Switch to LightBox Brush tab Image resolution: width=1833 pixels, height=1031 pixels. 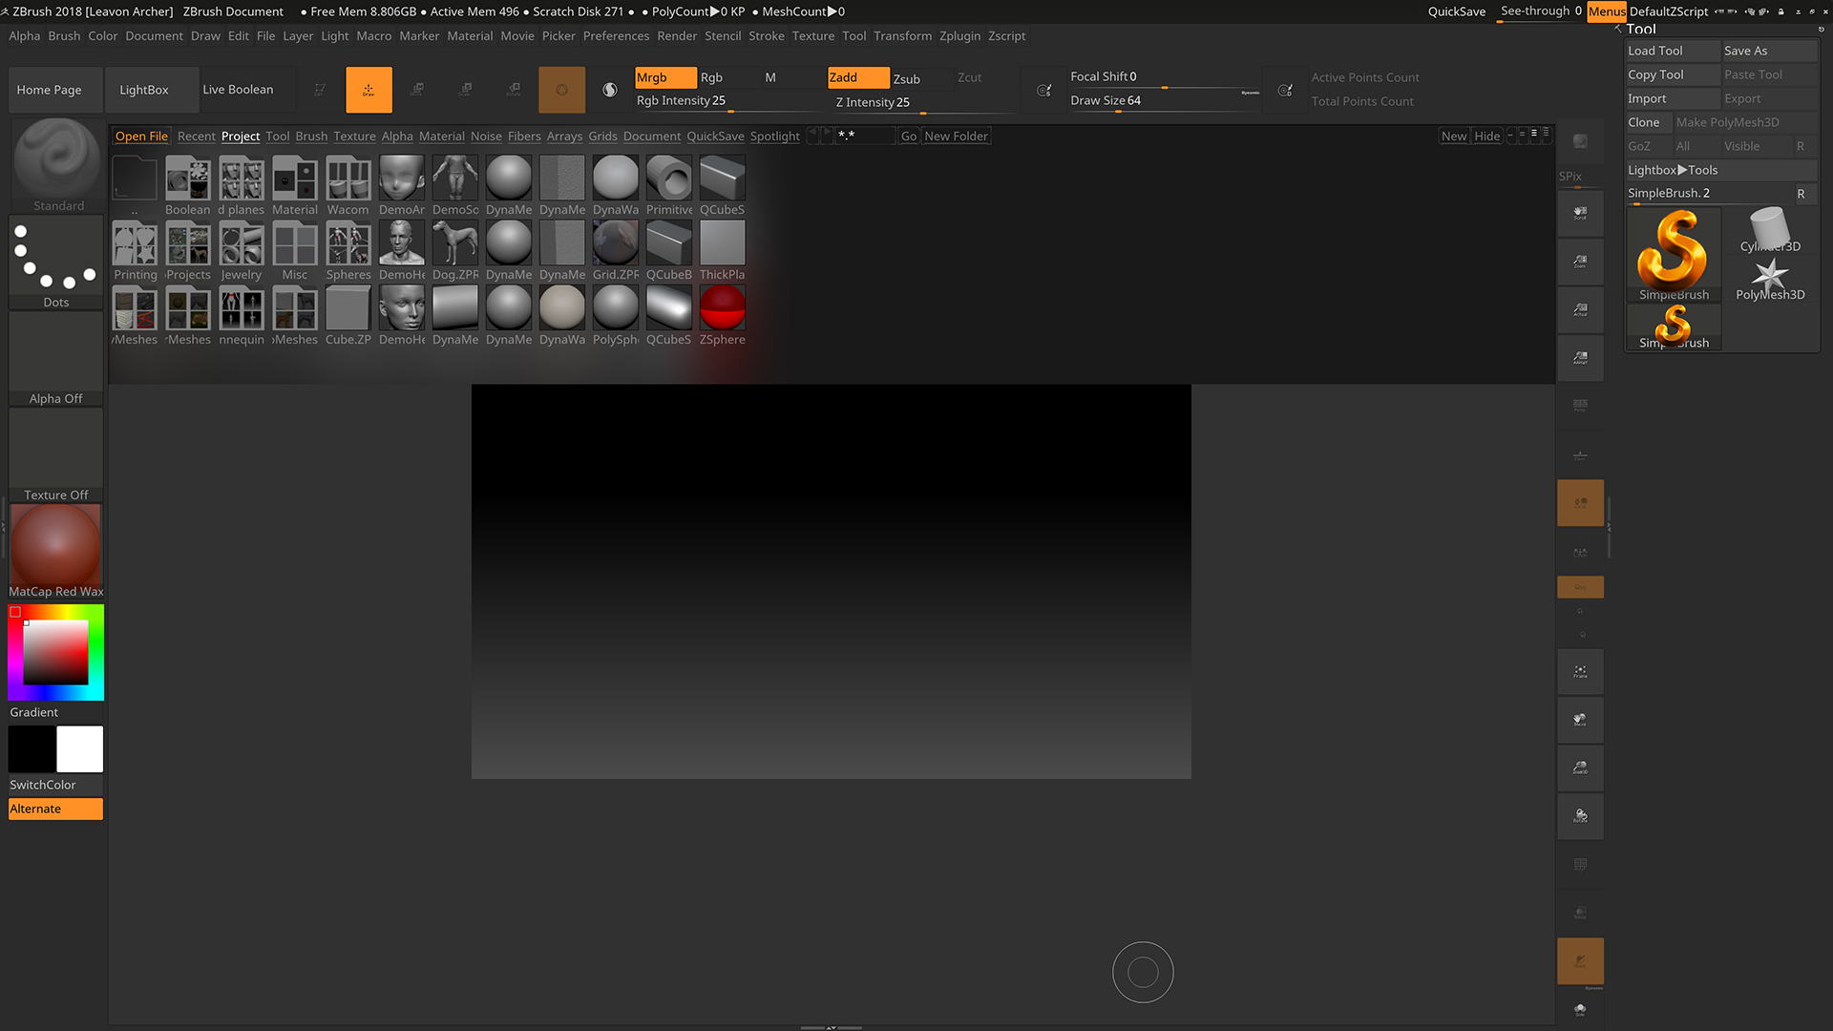click(311, 137)
